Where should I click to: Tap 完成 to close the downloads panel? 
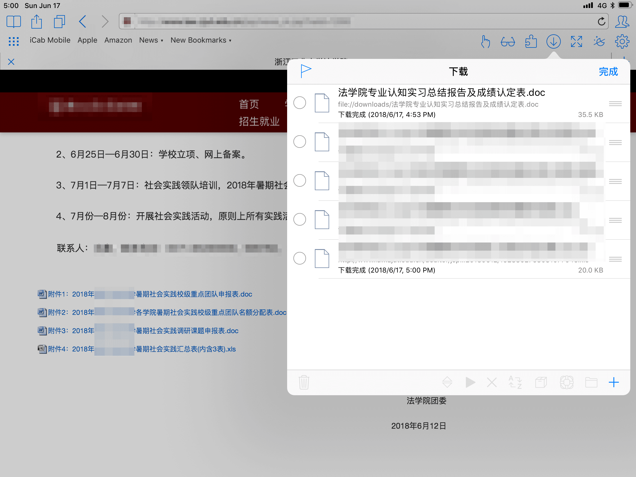point(608,71)
